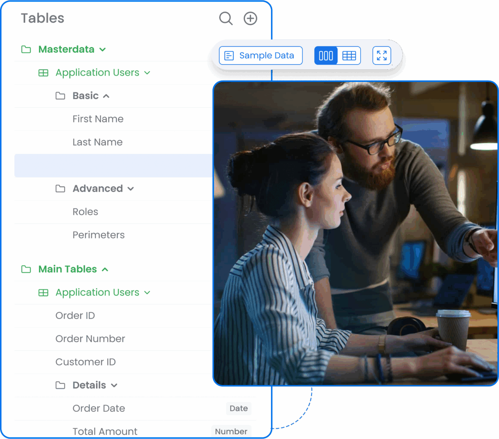Expand the Advanced group chevron
This screenshot has height=439, width=499.
(x=131, y=189)
